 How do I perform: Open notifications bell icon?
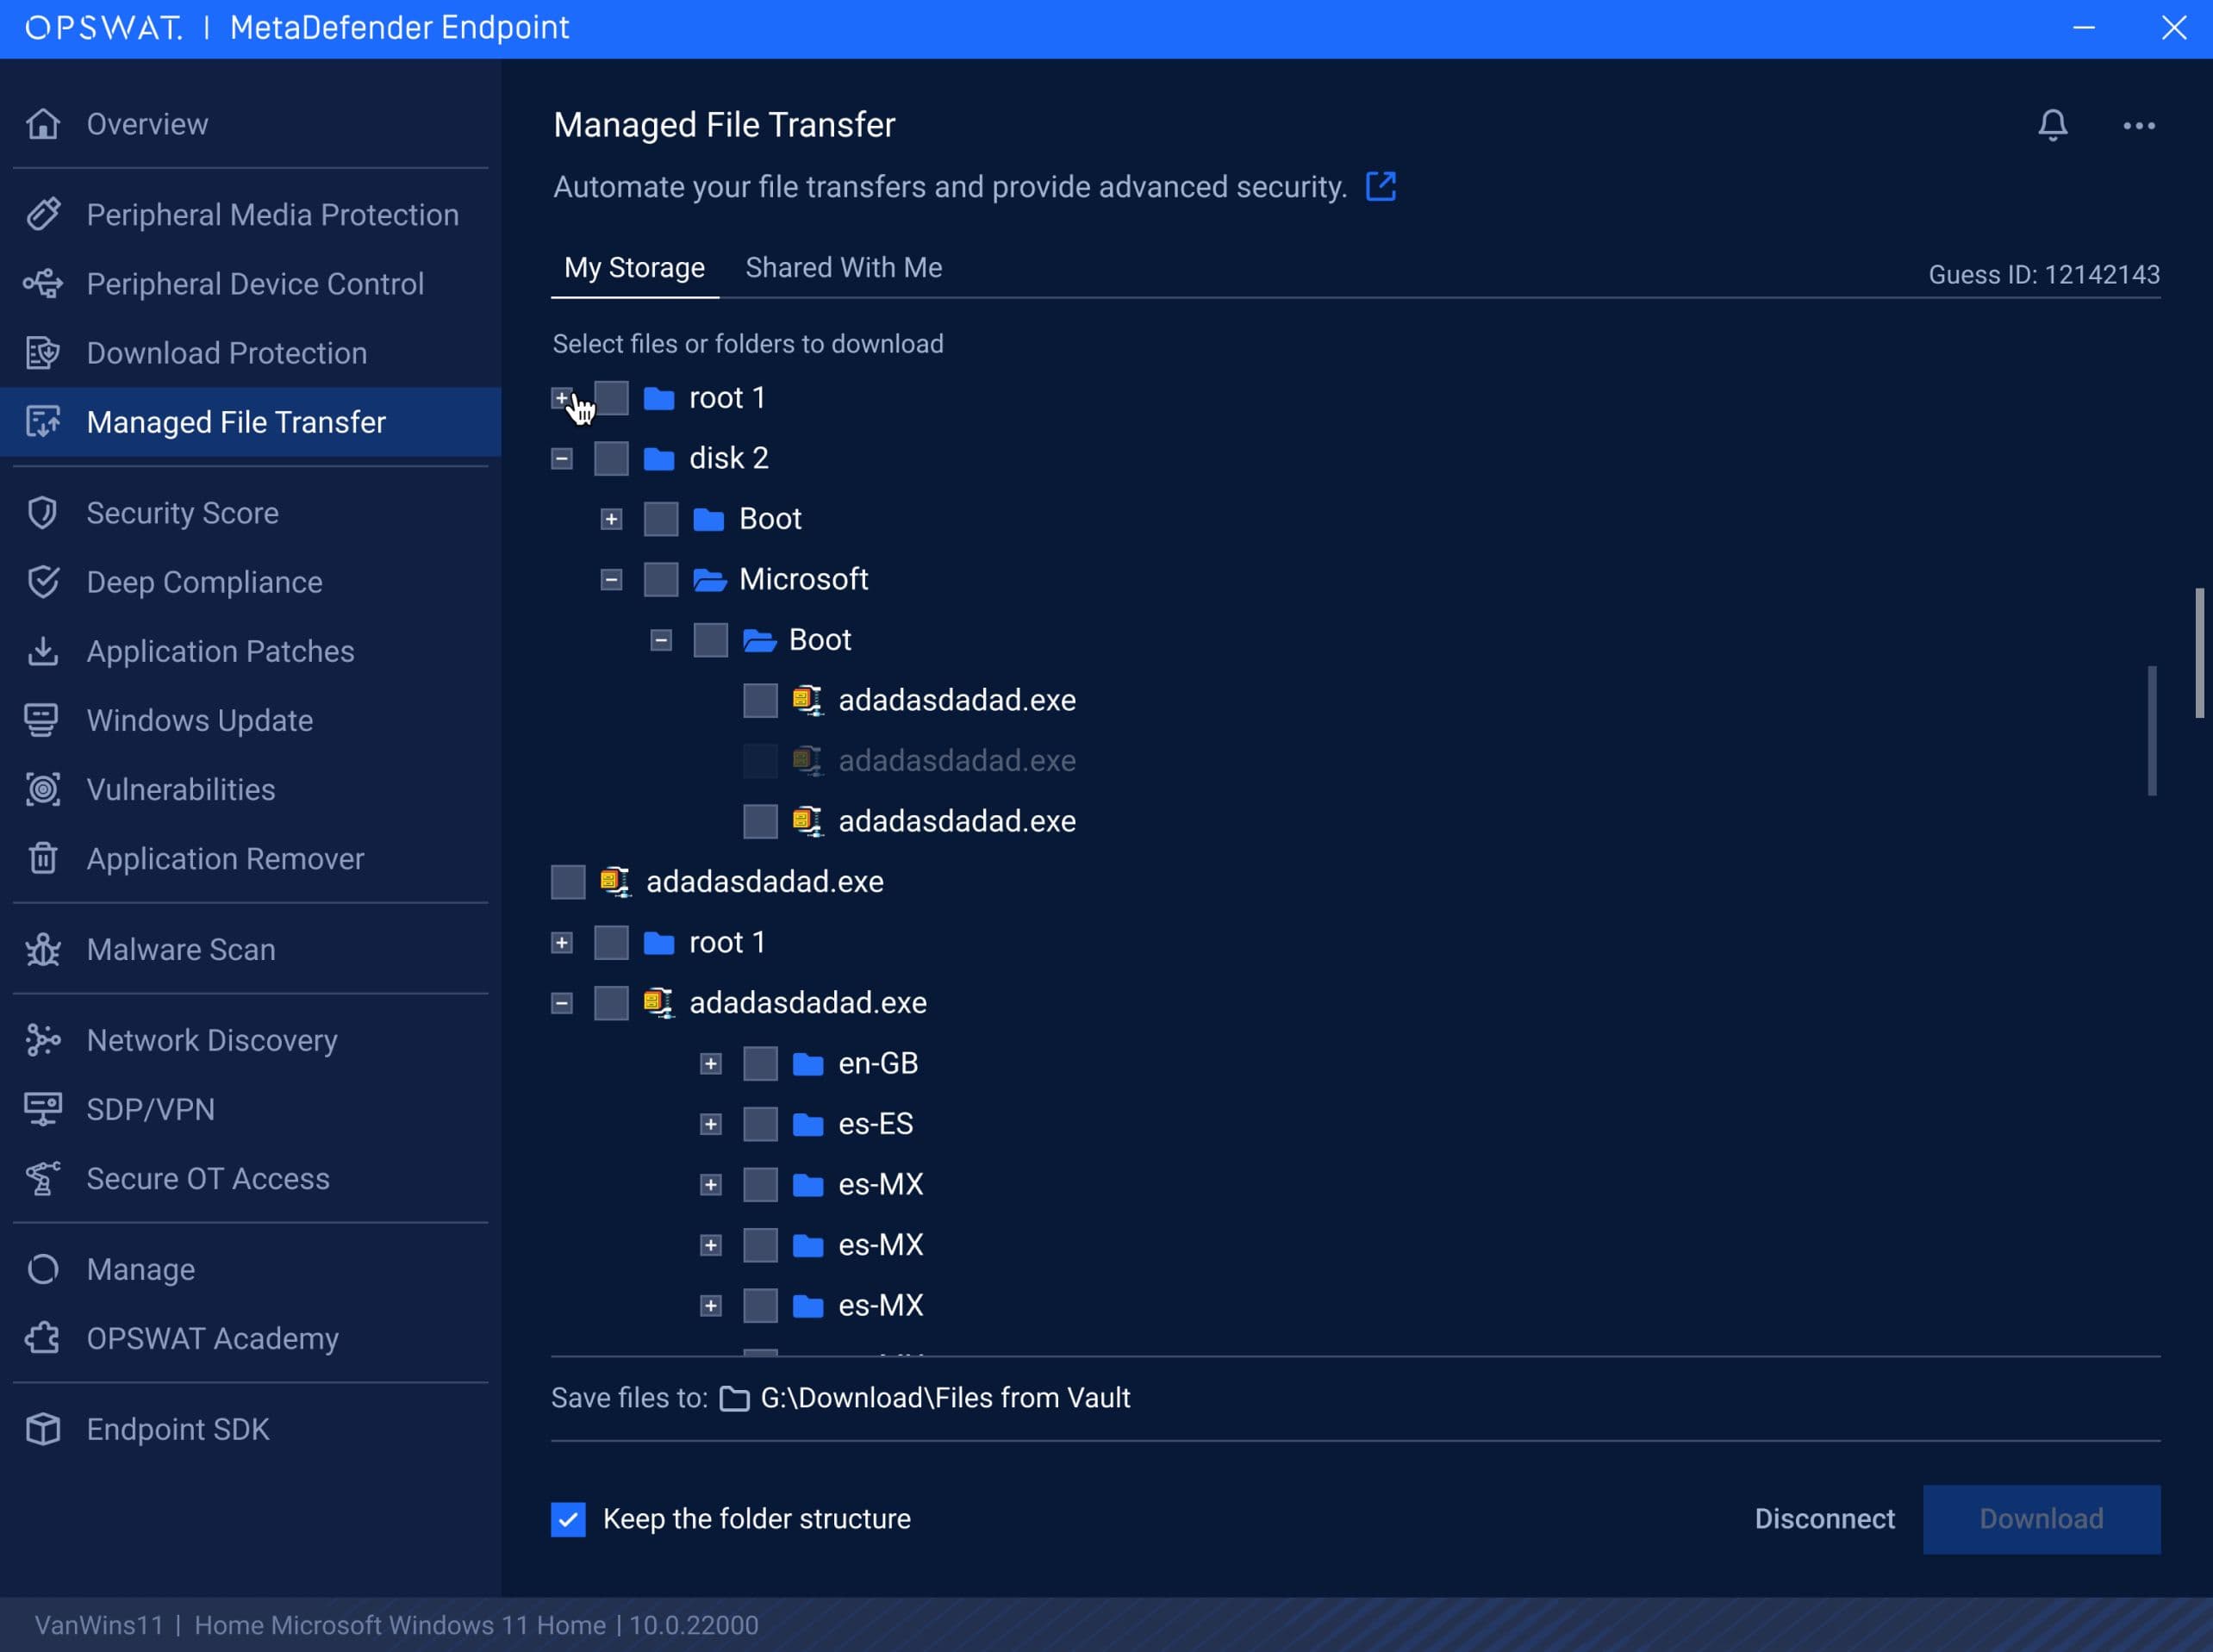[x=2053, y=125]
